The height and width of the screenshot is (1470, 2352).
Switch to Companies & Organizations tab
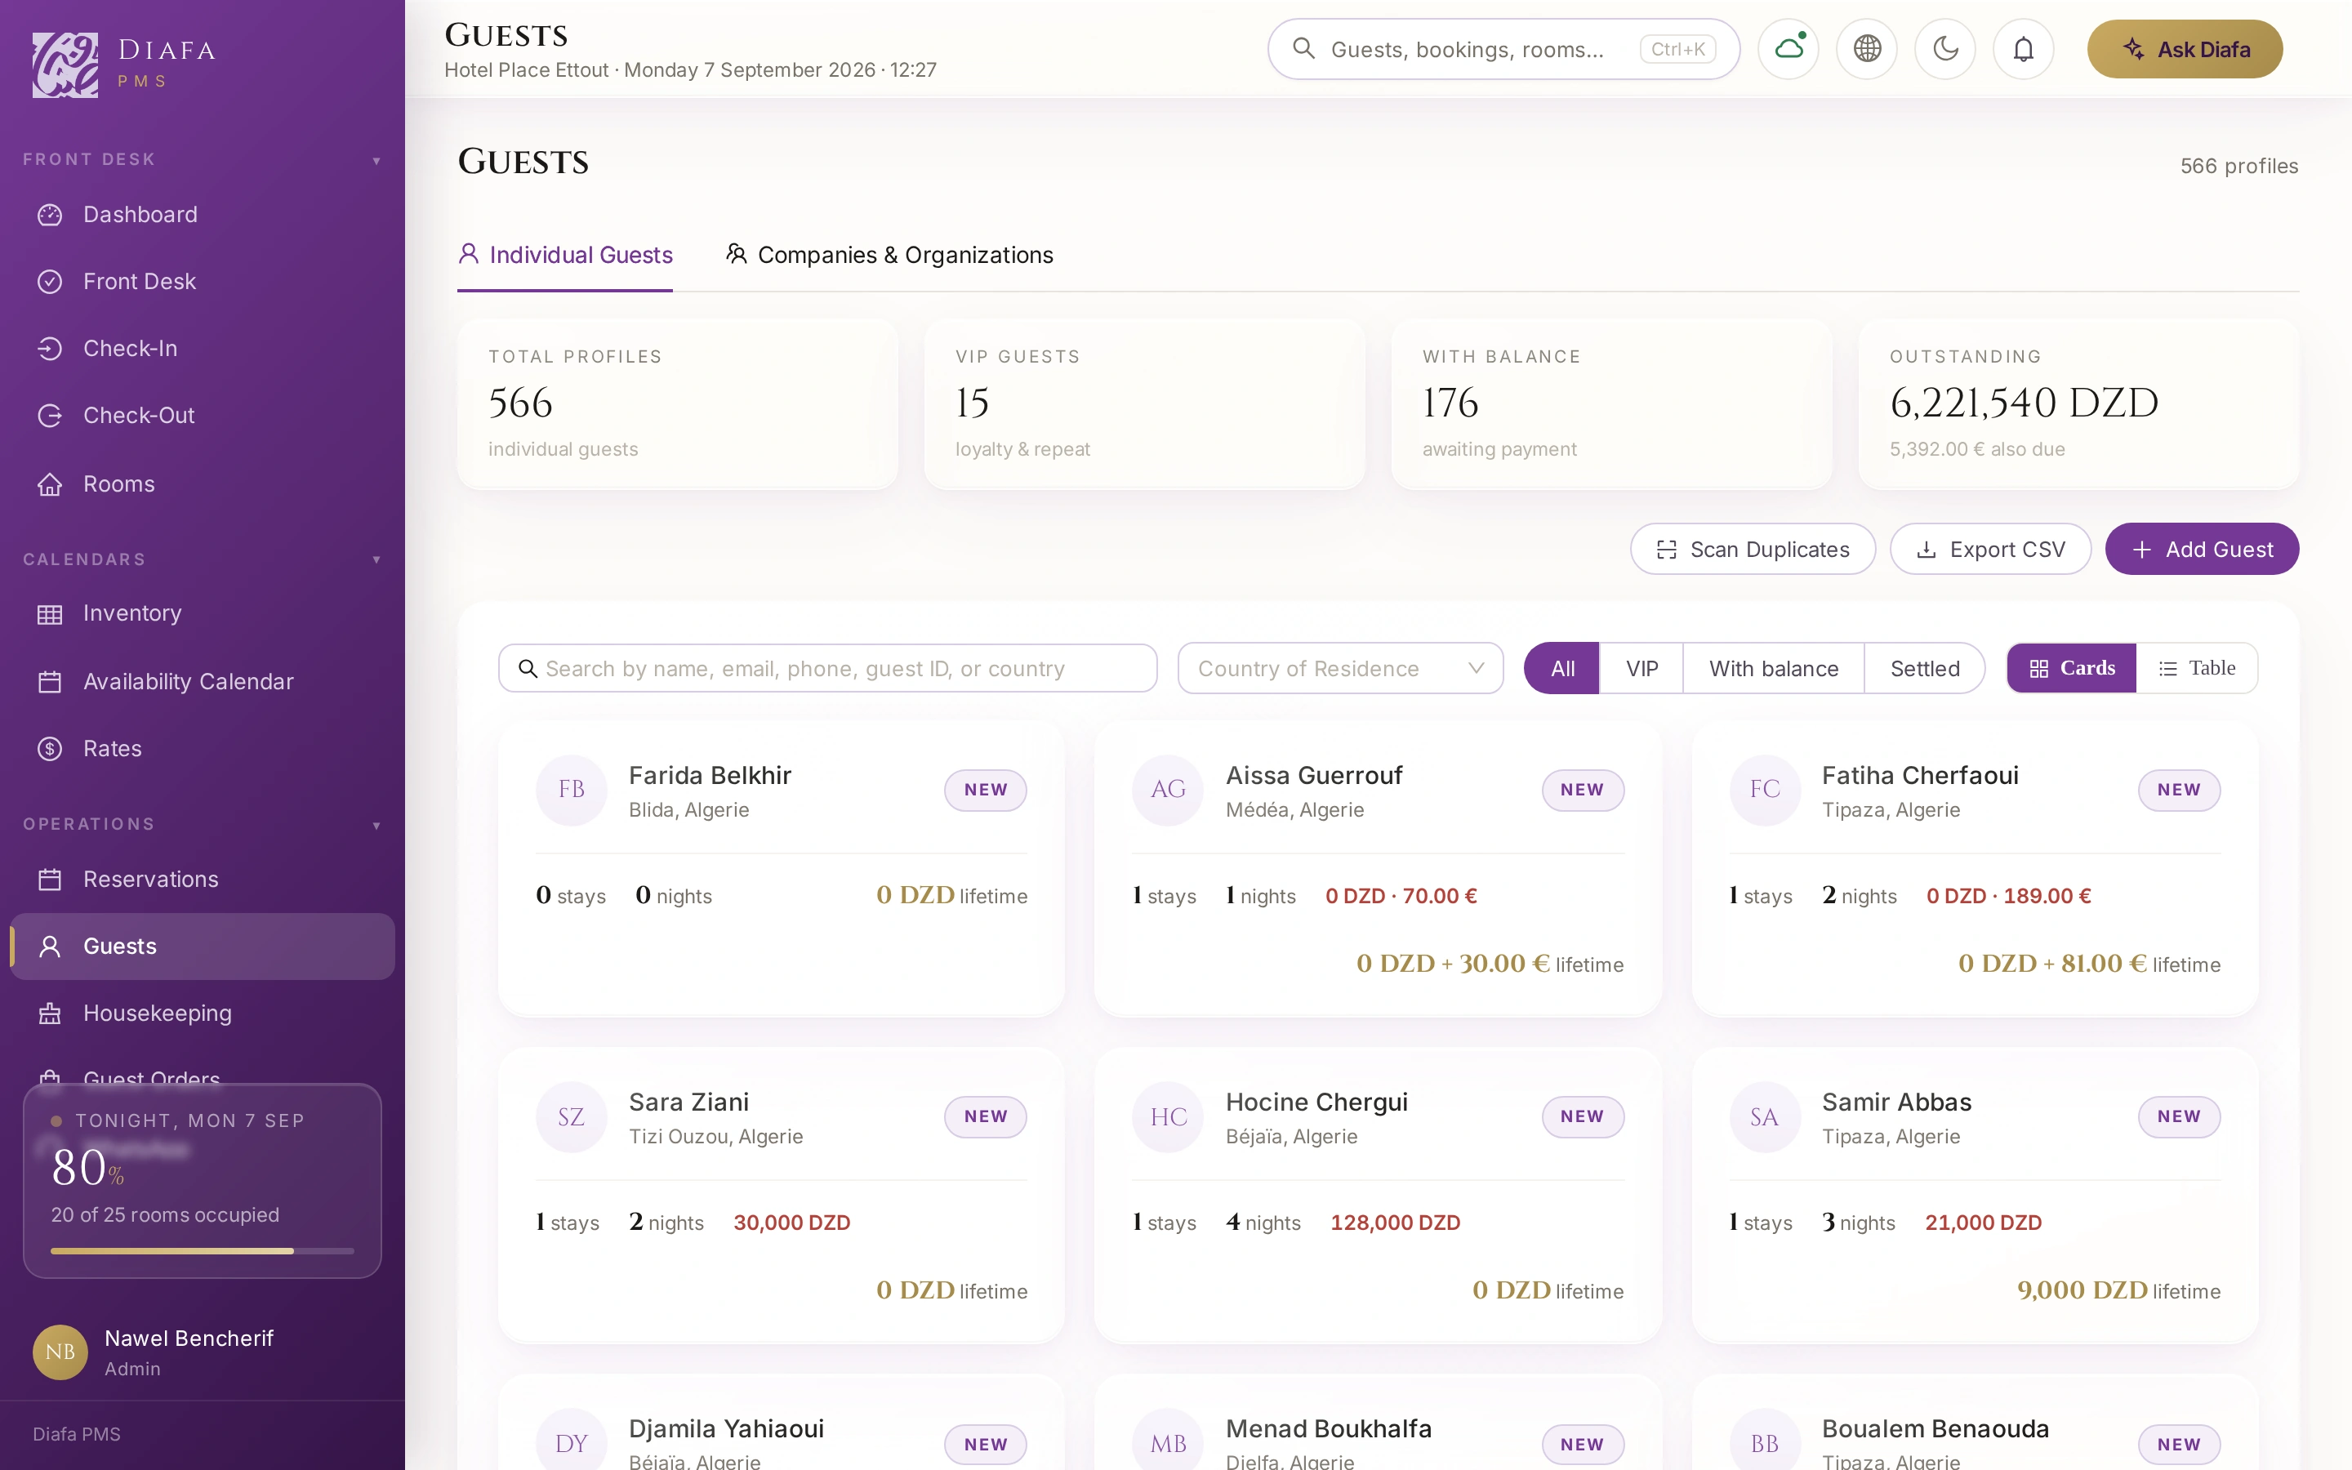(x=889, y=255)
